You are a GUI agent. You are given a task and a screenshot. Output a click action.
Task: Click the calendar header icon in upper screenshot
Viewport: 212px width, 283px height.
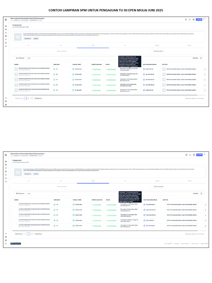[186, 20]
